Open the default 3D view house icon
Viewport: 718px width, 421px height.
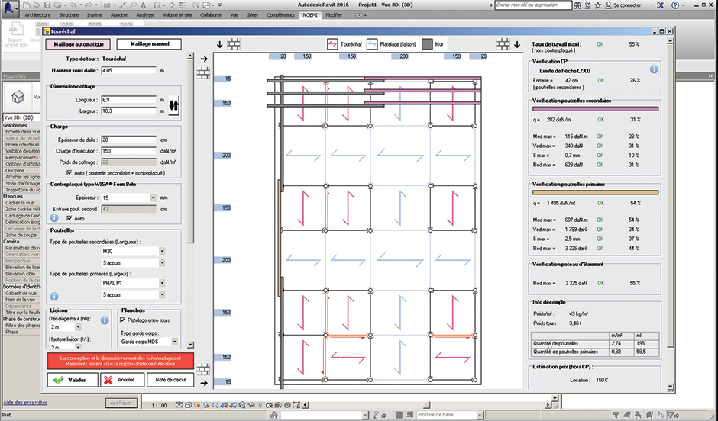tap(157, 5)
